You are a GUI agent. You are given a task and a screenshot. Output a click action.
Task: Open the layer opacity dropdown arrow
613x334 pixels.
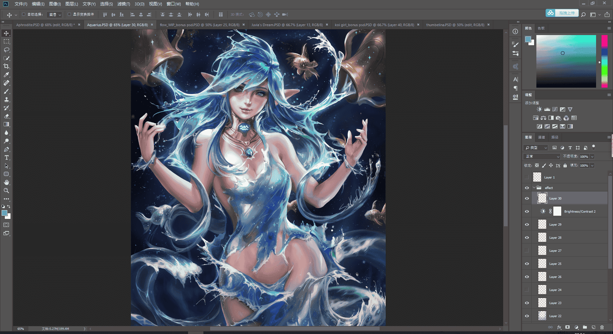coord(592,156)
